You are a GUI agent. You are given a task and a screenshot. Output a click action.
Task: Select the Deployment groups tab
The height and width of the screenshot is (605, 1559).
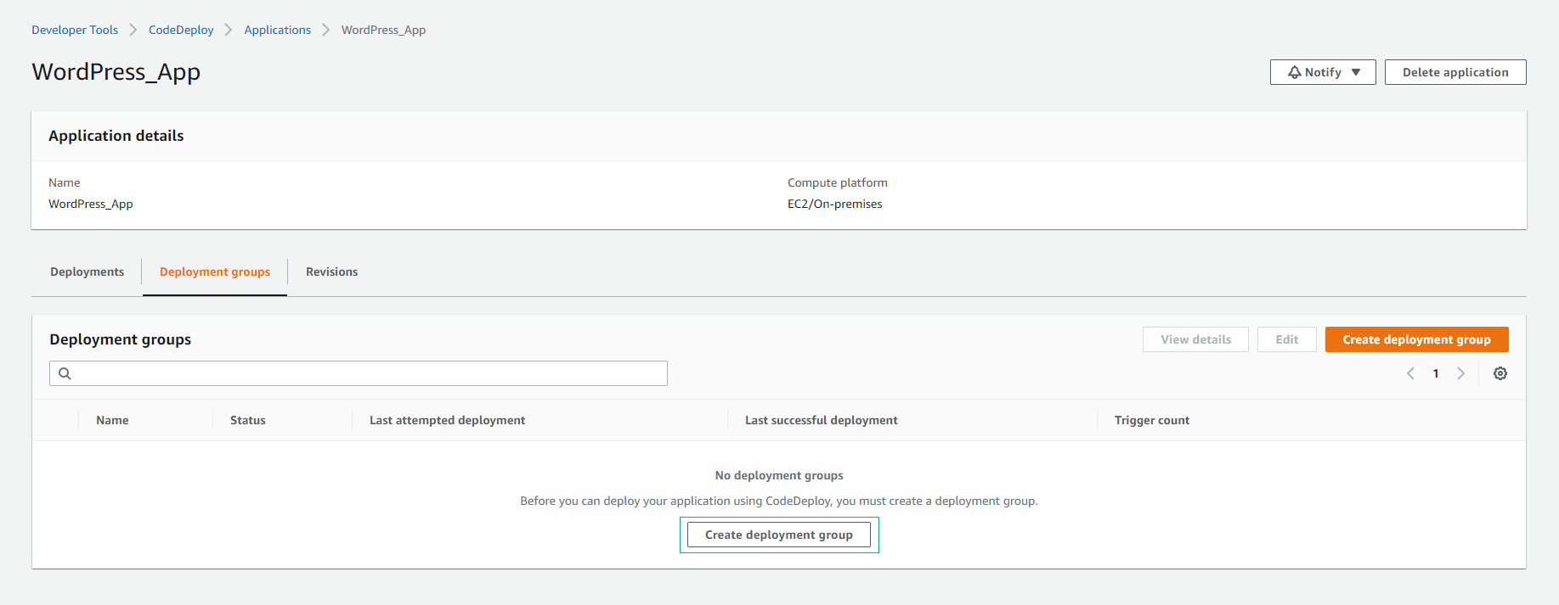point(215,272)
